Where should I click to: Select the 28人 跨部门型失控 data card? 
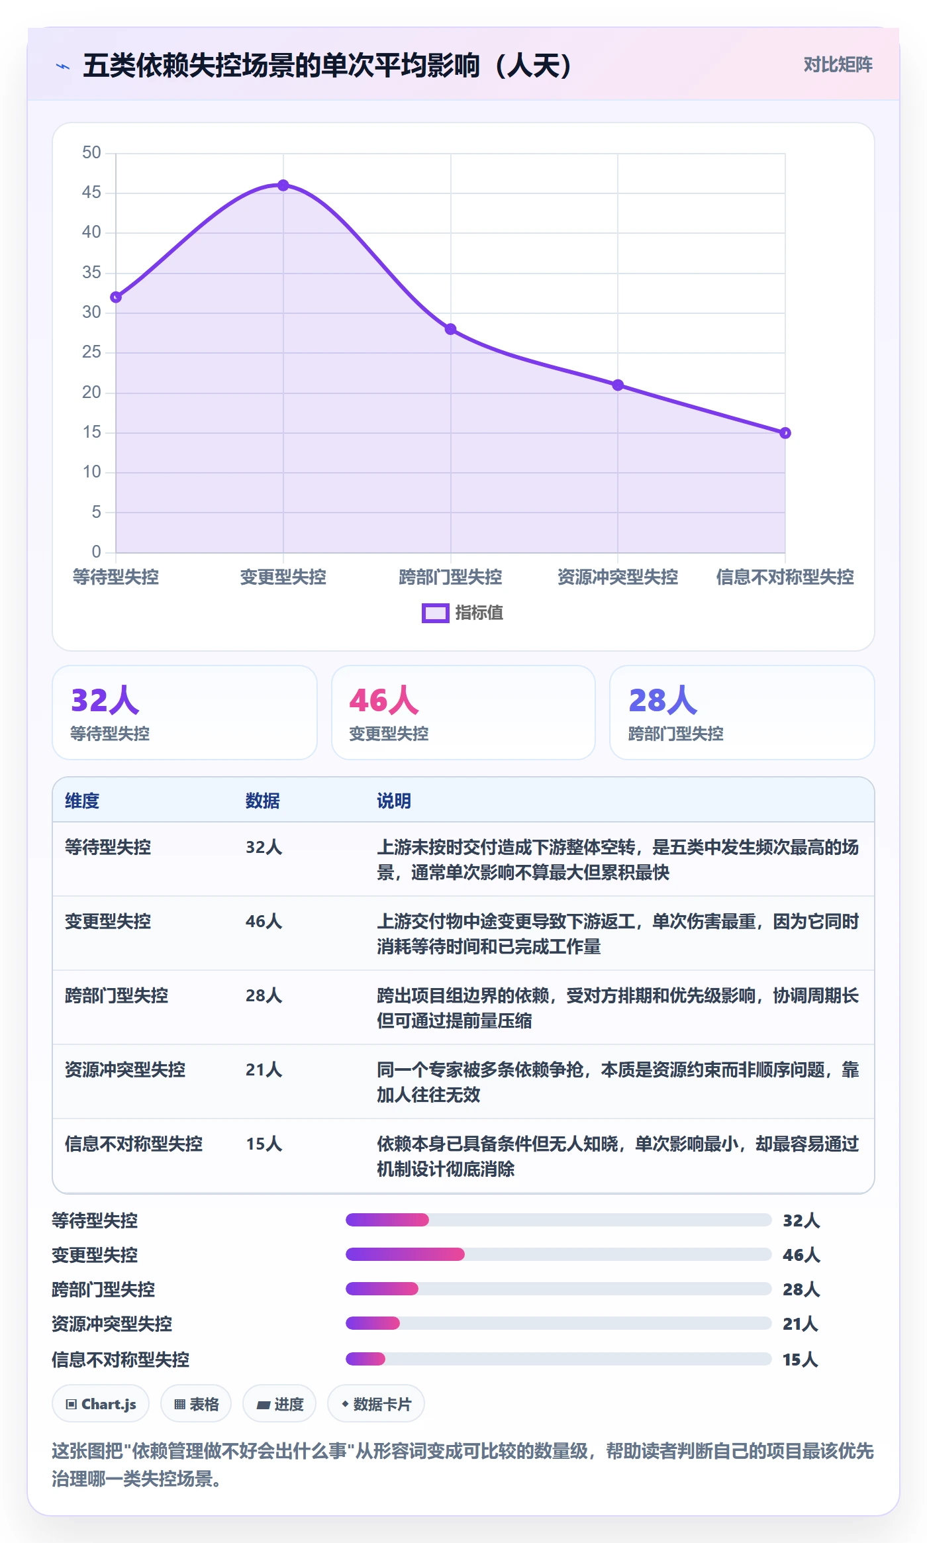[x=742, y=713]
